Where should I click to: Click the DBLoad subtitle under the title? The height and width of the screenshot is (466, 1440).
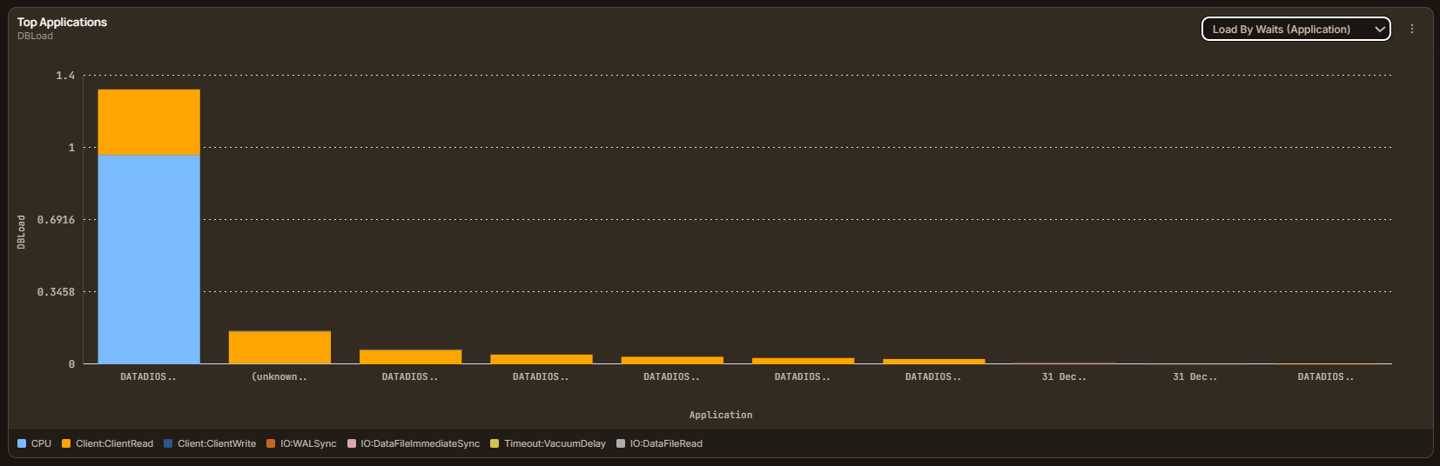[35, 36]
